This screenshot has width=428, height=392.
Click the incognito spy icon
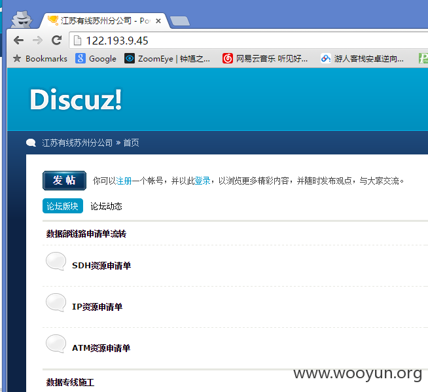pos(22,19)
